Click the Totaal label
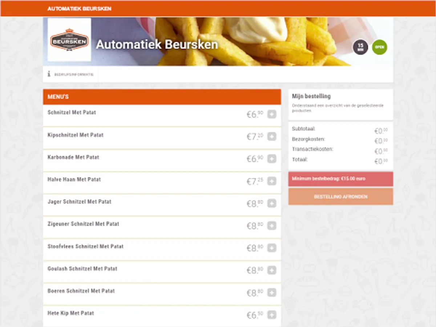Screen dimensions: 436x327 (300, 160)
